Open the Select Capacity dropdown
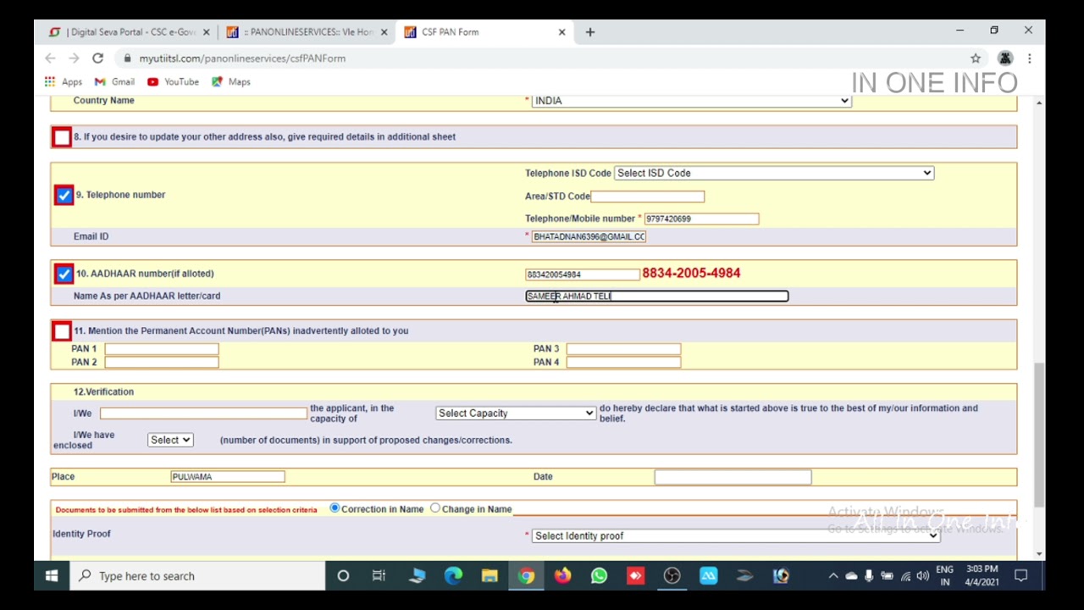 tap(516, 413)
